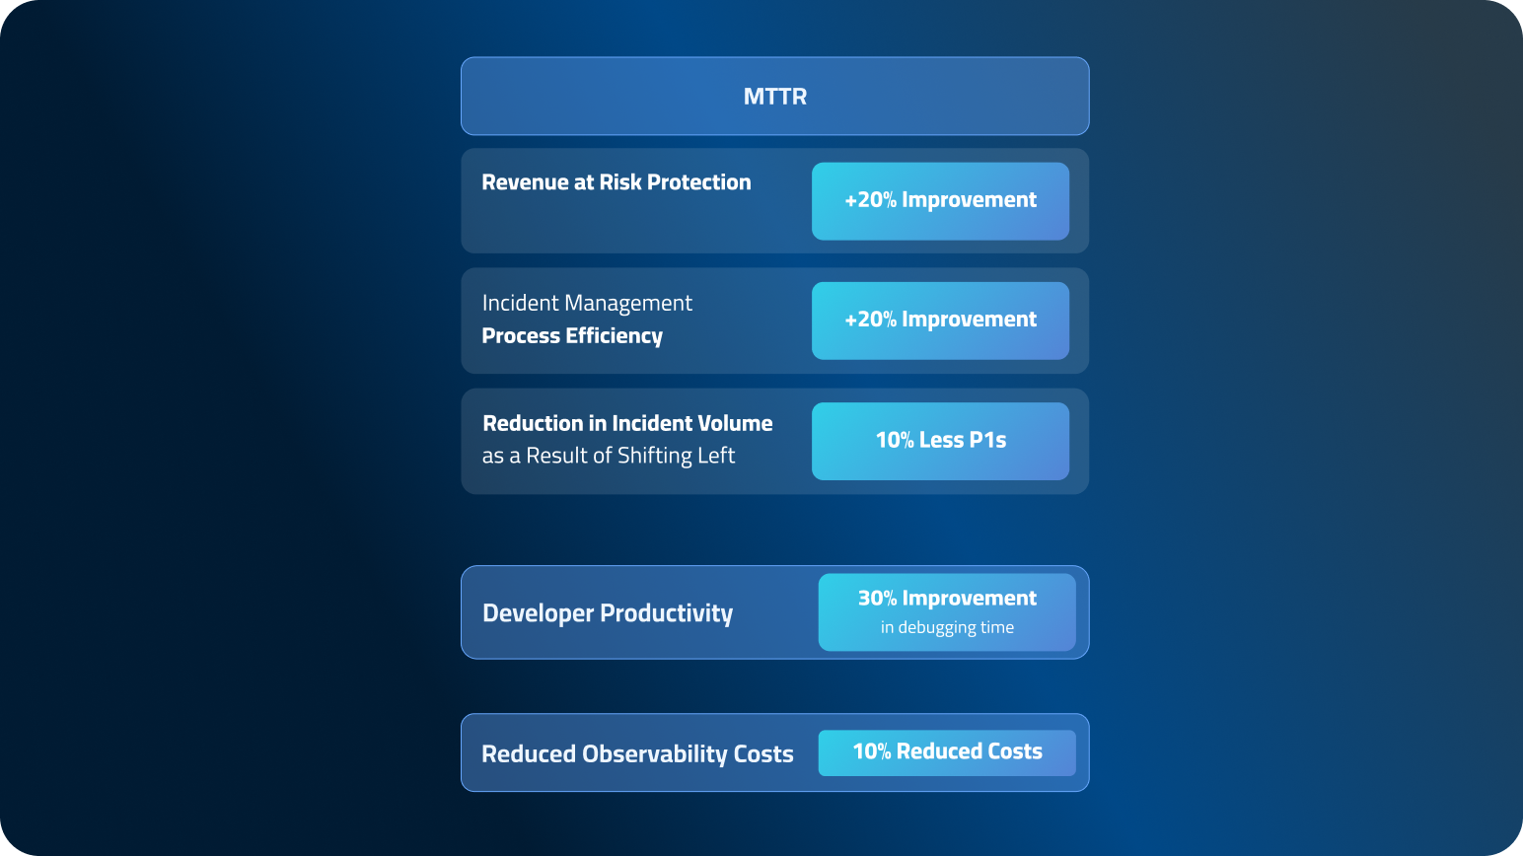
Task: Click the word 'Protection' in the Revenue row
Action: (698, 182)
